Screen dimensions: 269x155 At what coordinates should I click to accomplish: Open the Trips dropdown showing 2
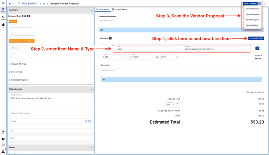point(51,56)
